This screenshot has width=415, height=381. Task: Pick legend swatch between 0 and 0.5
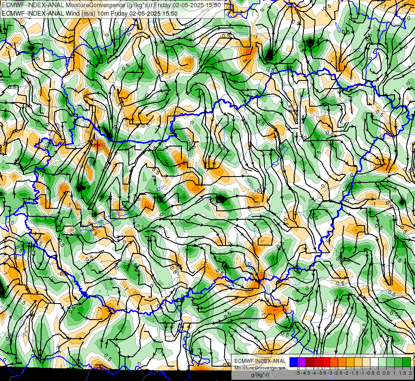tap(382, 362)
